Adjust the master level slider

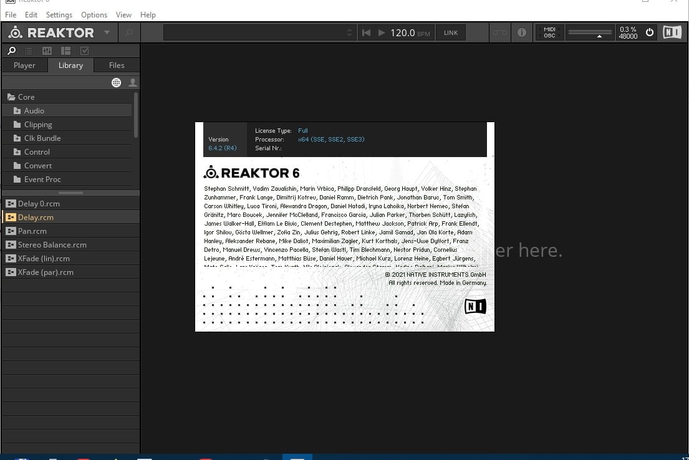[x=590, y=32]
